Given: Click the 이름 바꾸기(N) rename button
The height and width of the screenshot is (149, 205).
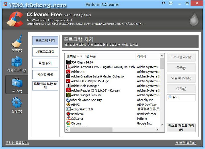Looking at the screenshot, I should (x=181, y=78).
